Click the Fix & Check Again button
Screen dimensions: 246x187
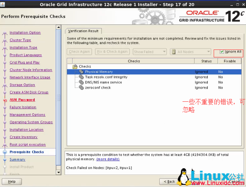coord(112,51)
